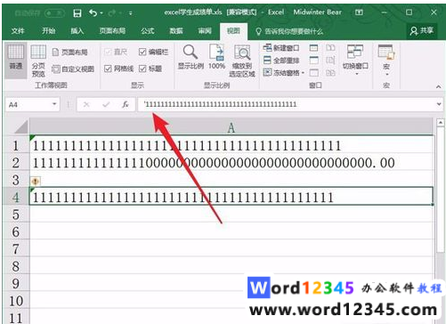This screenshot has height=324, width=446.
Task: Toggle the Headings (标题) checkbox
Action: pos(142,69)
